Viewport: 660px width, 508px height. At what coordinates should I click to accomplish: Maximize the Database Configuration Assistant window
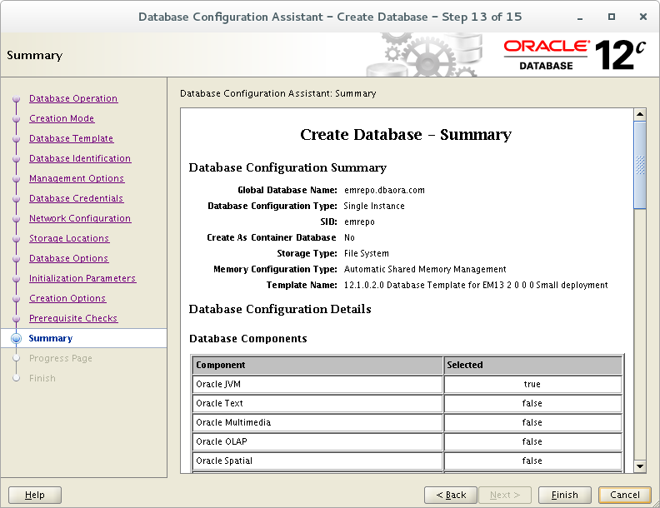coord(612,17)
